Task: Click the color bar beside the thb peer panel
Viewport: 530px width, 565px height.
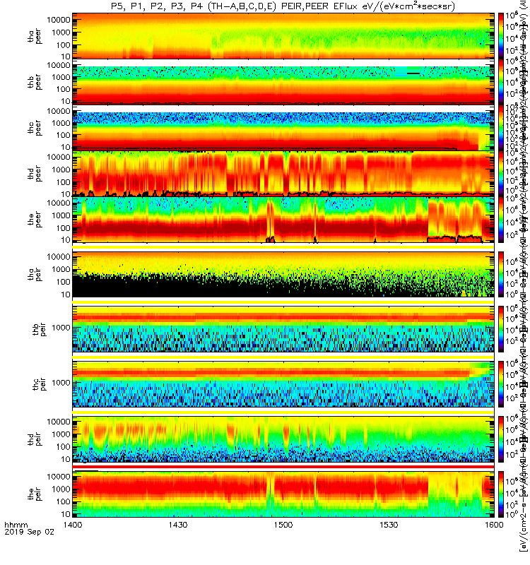Action: click(501, 81)
